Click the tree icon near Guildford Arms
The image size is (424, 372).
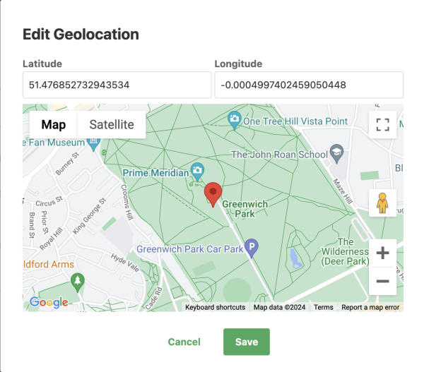tap(78, 280)
